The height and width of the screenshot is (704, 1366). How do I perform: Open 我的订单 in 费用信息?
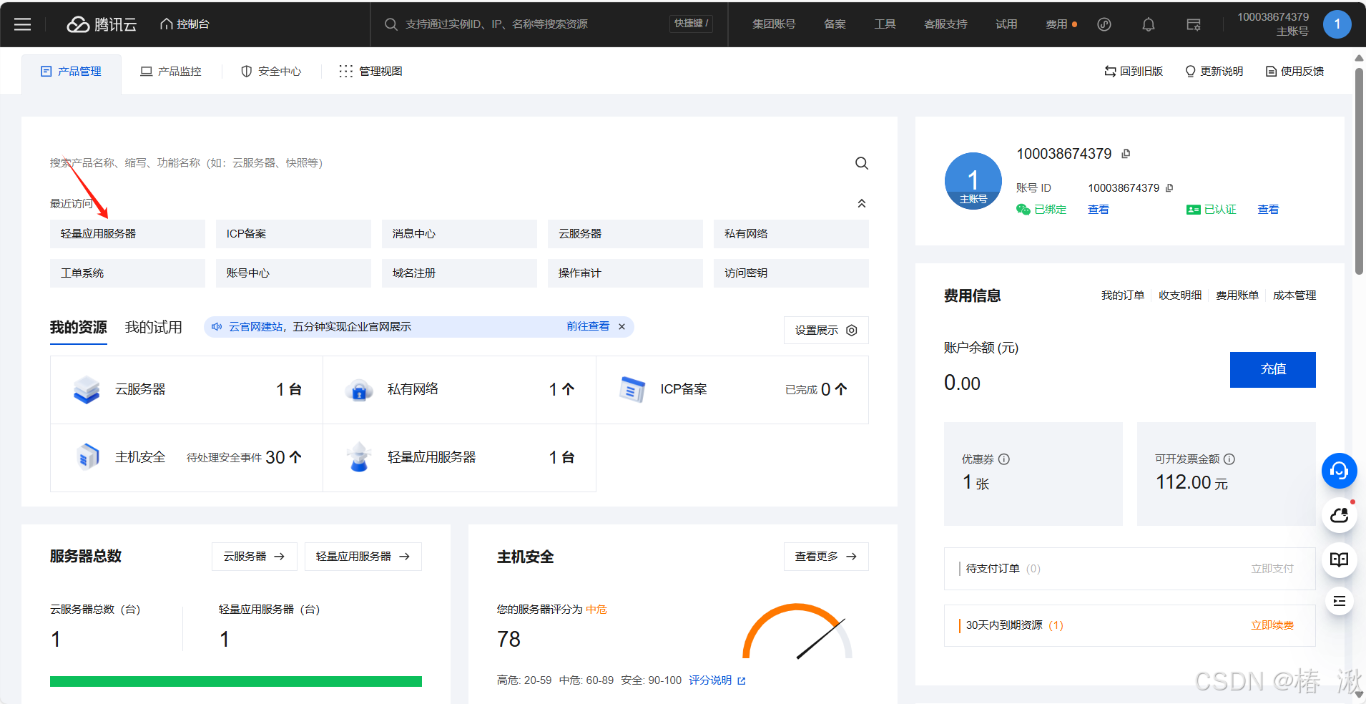point(1123,295)
